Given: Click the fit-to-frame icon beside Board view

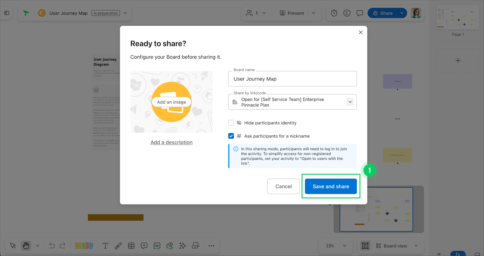Looking at the screenshot, I should (x=365, y=246).
